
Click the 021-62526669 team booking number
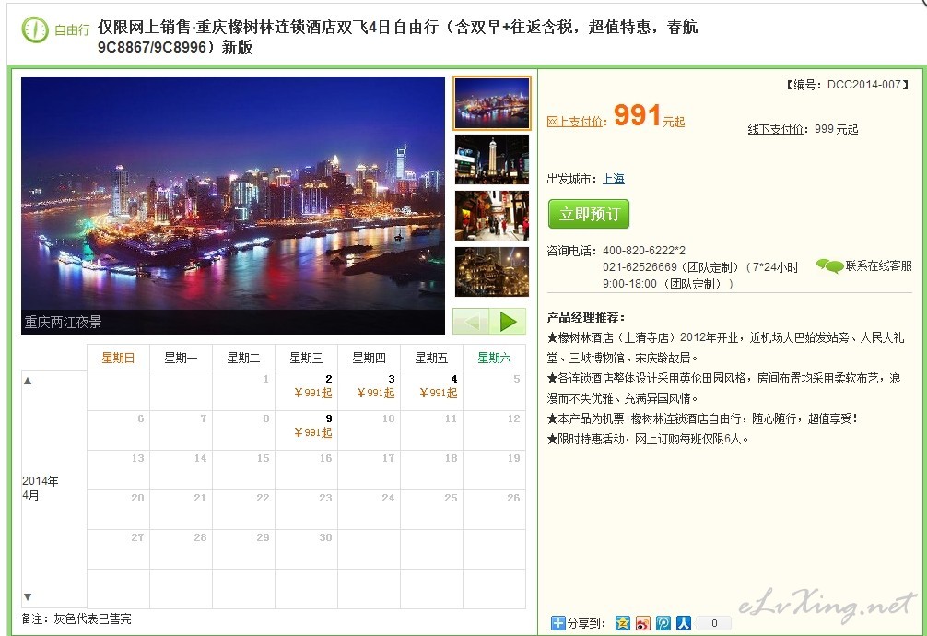640,267
